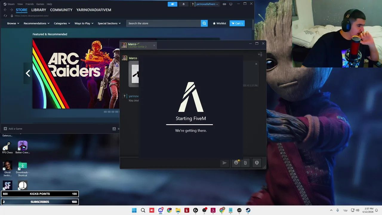Open the ARC Raiders featured banner
The width and height of the screenshot is (382, 215).
[76, 73]
